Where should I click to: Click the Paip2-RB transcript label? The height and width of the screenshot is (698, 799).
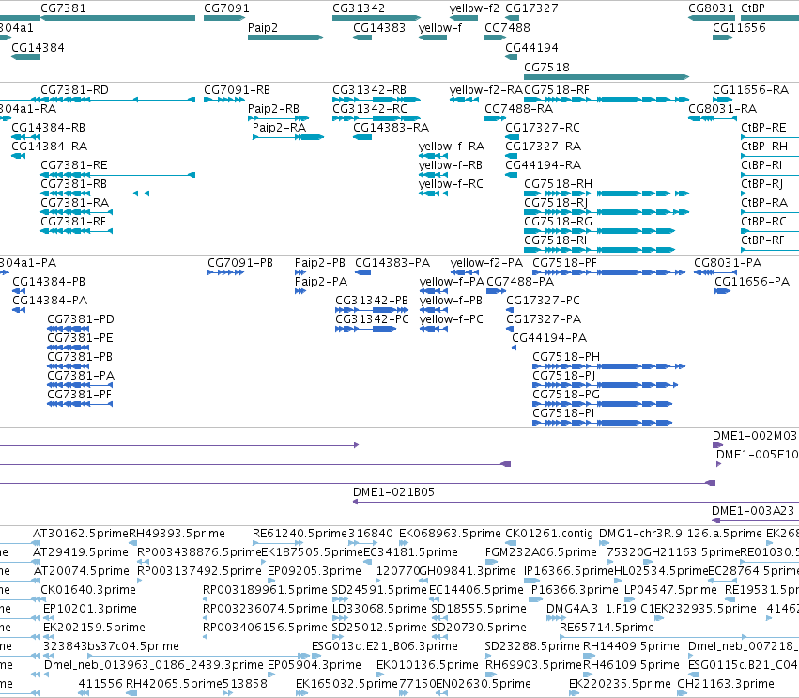tap(273, 109)
